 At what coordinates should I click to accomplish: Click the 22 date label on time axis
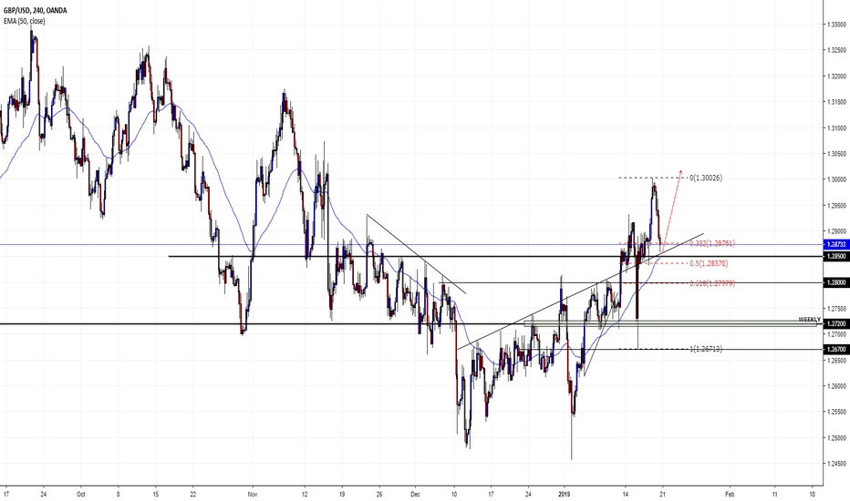[192, 494]
